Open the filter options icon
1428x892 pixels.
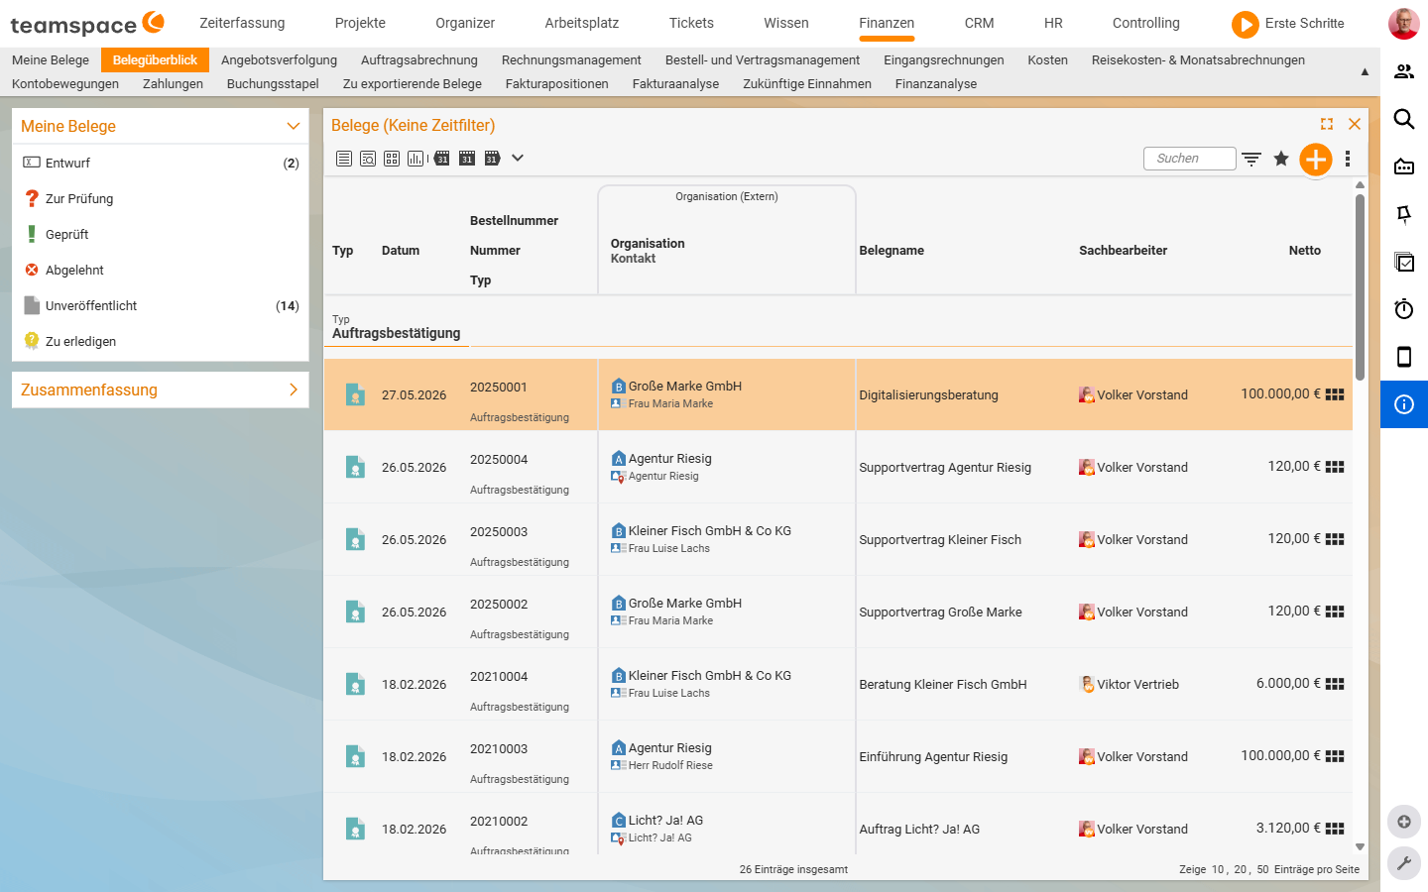pos(1251,159)
